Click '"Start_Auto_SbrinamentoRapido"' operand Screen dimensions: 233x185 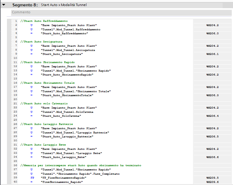click(x=67, y=75)
